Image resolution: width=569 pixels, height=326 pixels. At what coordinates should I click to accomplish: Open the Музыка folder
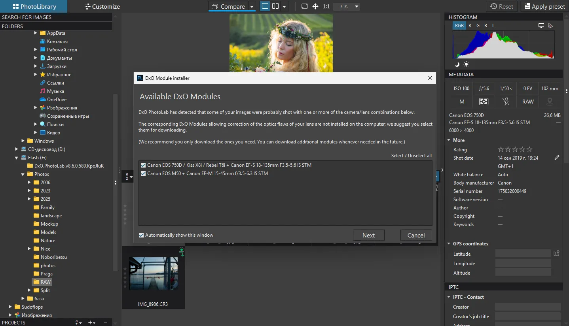(x=55, y=91)
